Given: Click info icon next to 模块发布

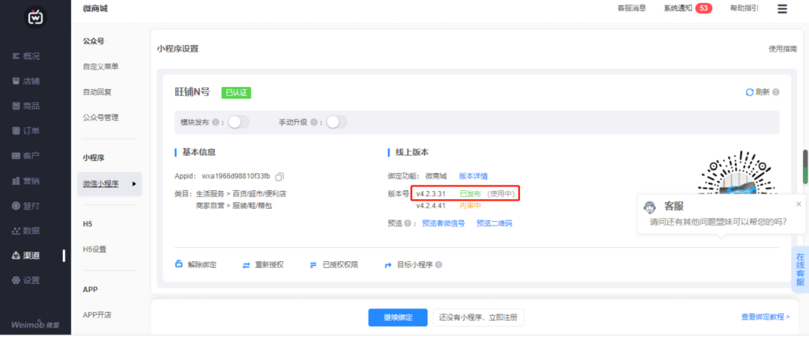Looking at the screenshot, I should coord(215,122).
